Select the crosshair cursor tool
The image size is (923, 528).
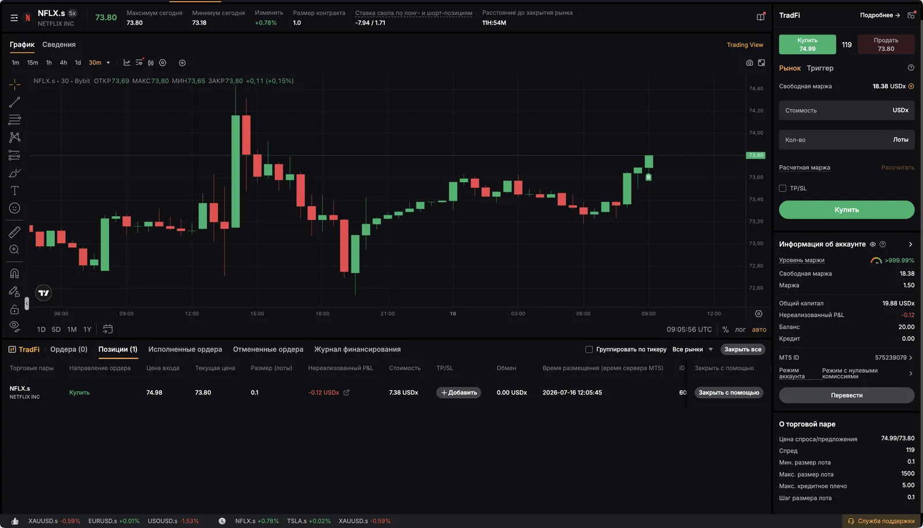point(14,85)
